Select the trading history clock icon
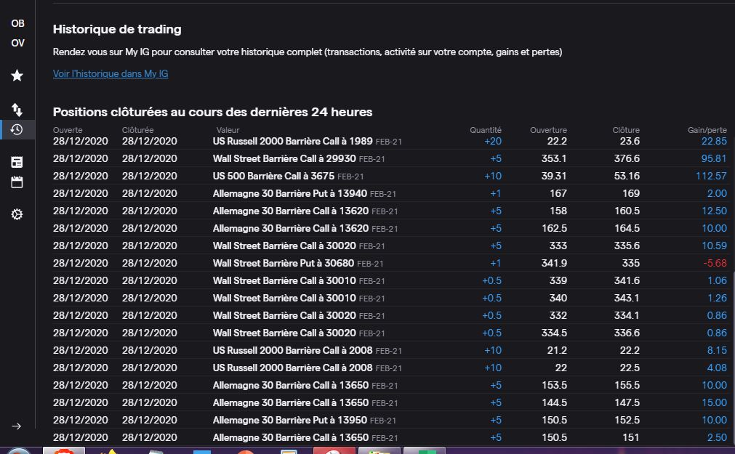The image size is (735, 454). 17,130
